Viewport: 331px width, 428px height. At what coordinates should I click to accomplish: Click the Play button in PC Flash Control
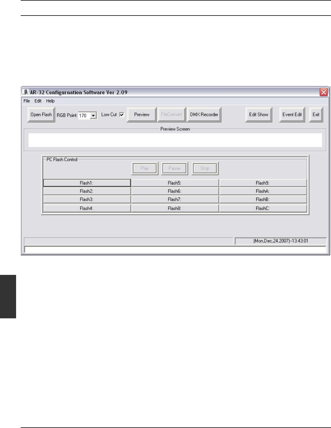point(145,168)
